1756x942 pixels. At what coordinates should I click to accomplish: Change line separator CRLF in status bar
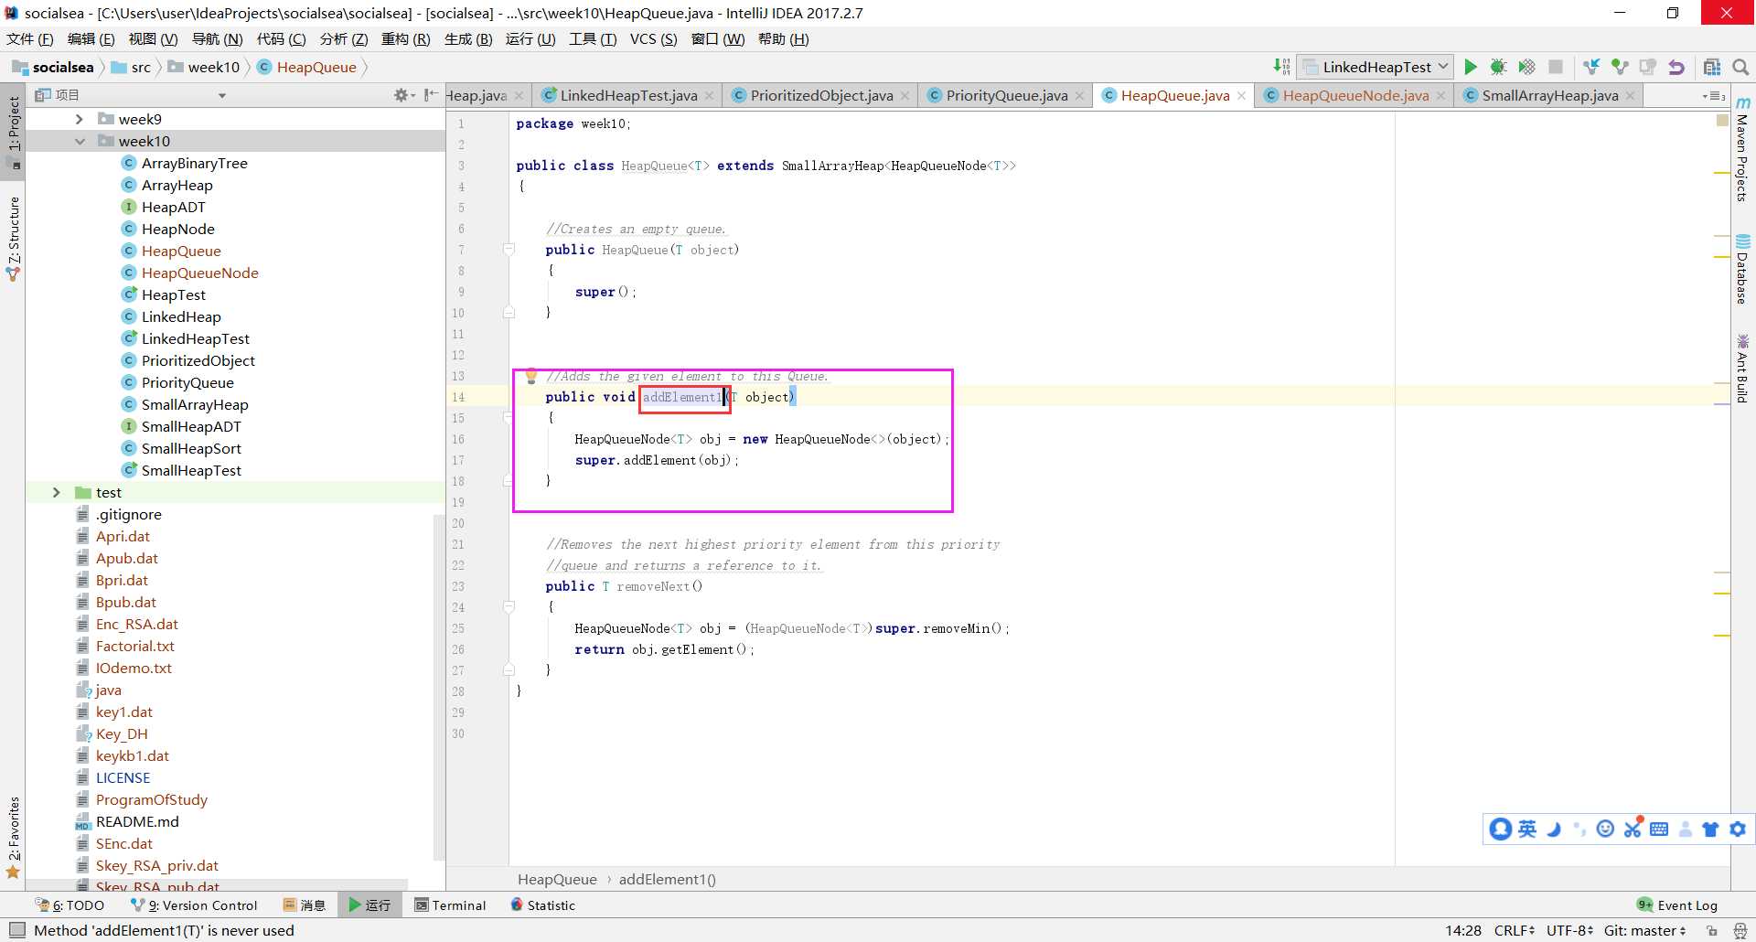(1514, 930)
